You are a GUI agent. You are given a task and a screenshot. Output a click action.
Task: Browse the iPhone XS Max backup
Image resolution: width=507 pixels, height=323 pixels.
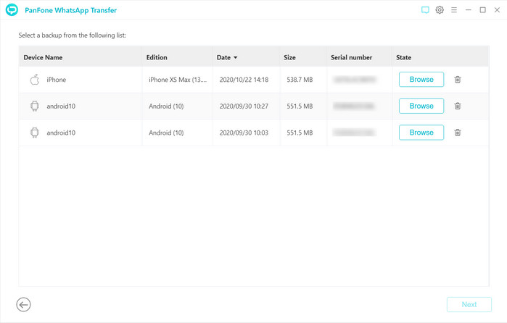point(421,80)
